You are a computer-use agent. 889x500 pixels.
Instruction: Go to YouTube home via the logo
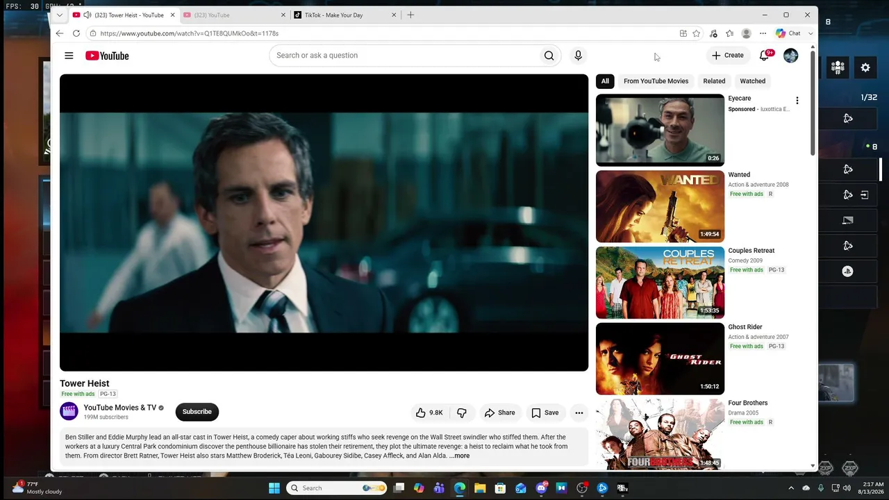point(107,56)
